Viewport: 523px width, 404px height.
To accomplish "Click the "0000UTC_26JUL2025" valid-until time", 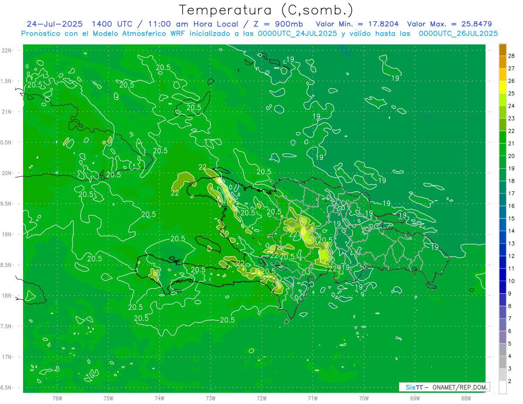I will tap(458, 34).
